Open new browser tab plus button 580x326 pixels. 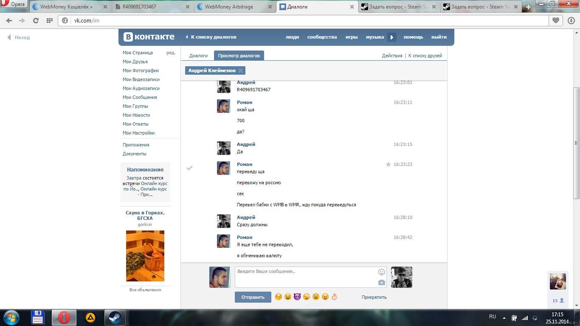tap(528, 7)
